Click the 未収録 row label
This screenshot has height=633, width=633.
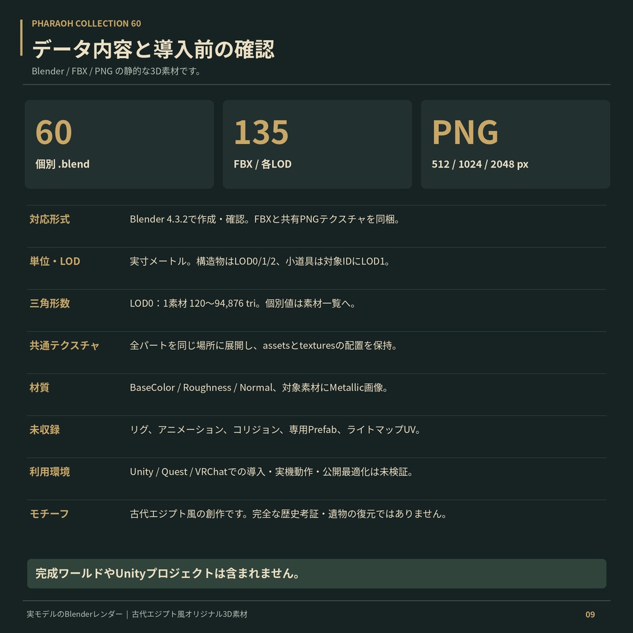[x=45, y=430]
